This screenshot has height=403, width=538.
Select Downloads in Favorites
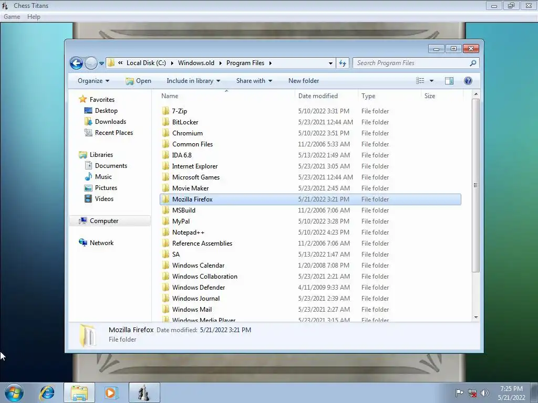[x=110, y=122]
